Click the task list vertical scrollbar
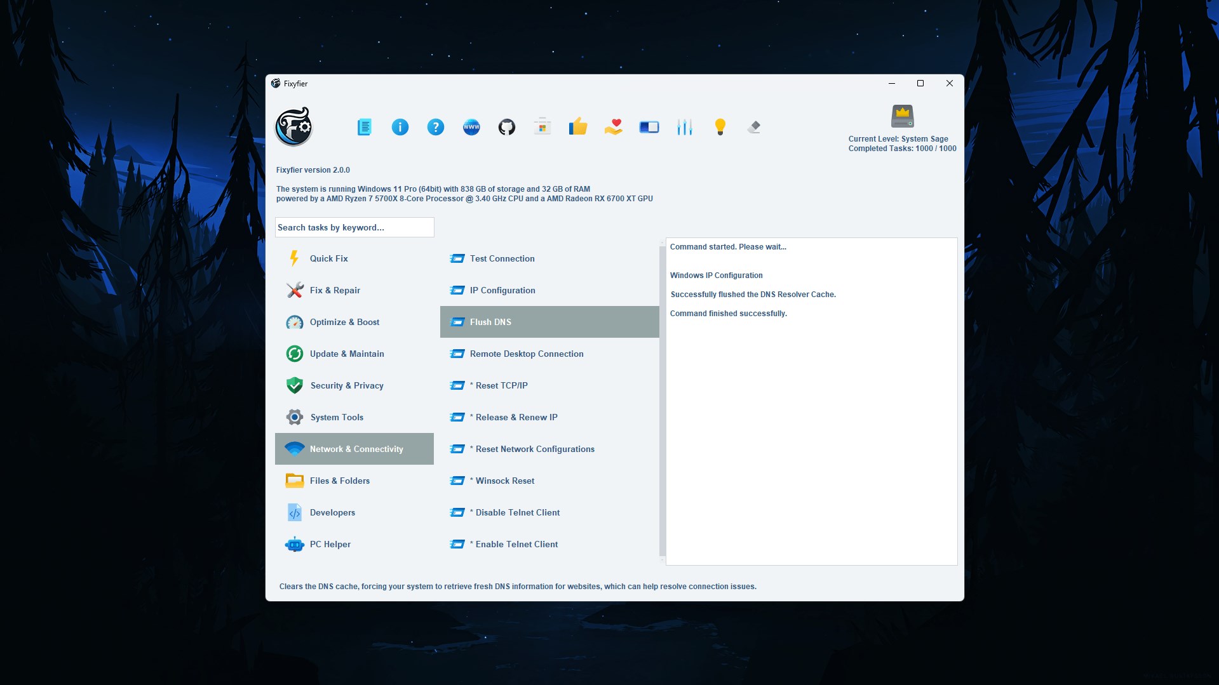 pyautogui.click(x=663, y=401)
